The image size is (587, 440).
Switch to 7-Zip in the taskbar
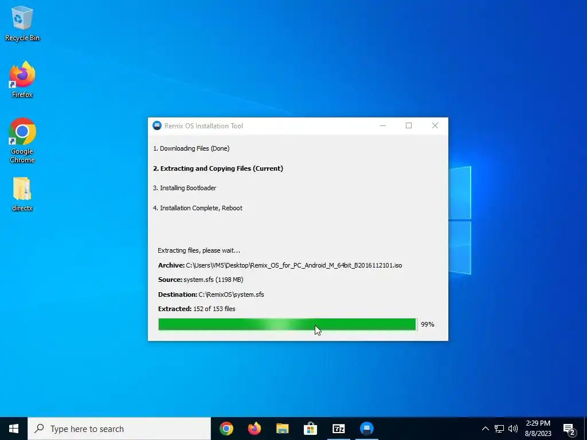[x=338, y=429]
